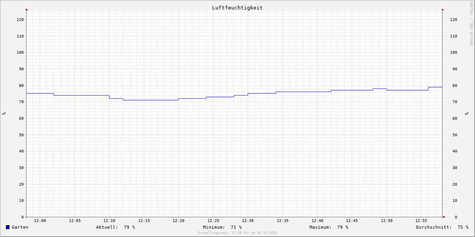This screenshot has height=237, width=475.
Task: Click the humidity line's final step at 79
Action: coord(435,87)
